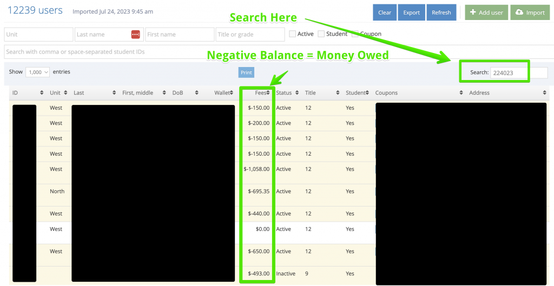Toggle the Student filter checkbox
This screenshot has width=554, height=286.
click(321, 34)
